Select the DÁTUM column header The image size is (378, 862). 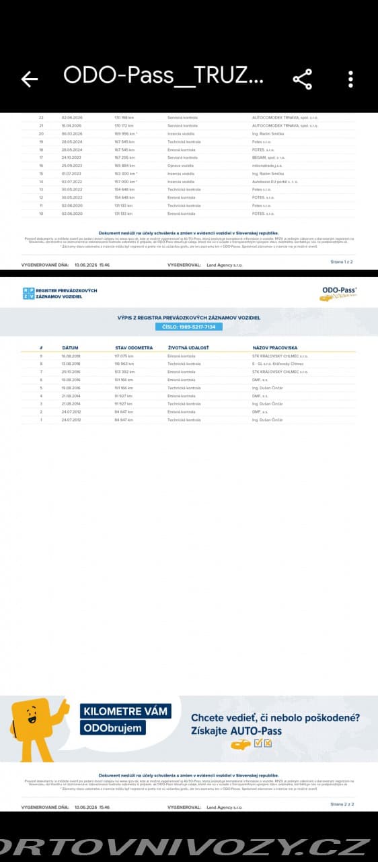click(70, 347)
